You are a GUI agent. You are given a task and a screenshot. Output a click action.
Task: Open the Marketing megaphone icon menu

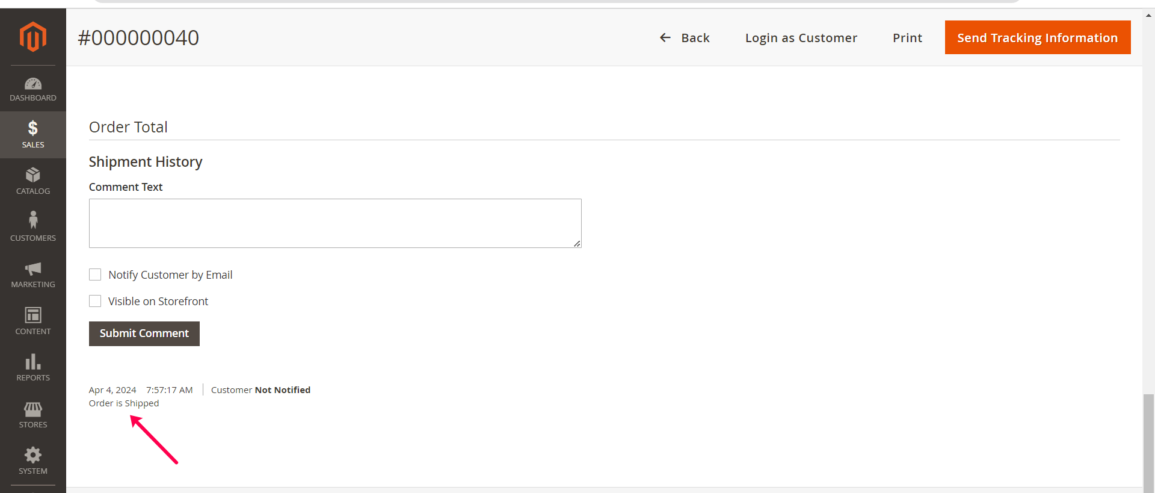tap(33, 274)
